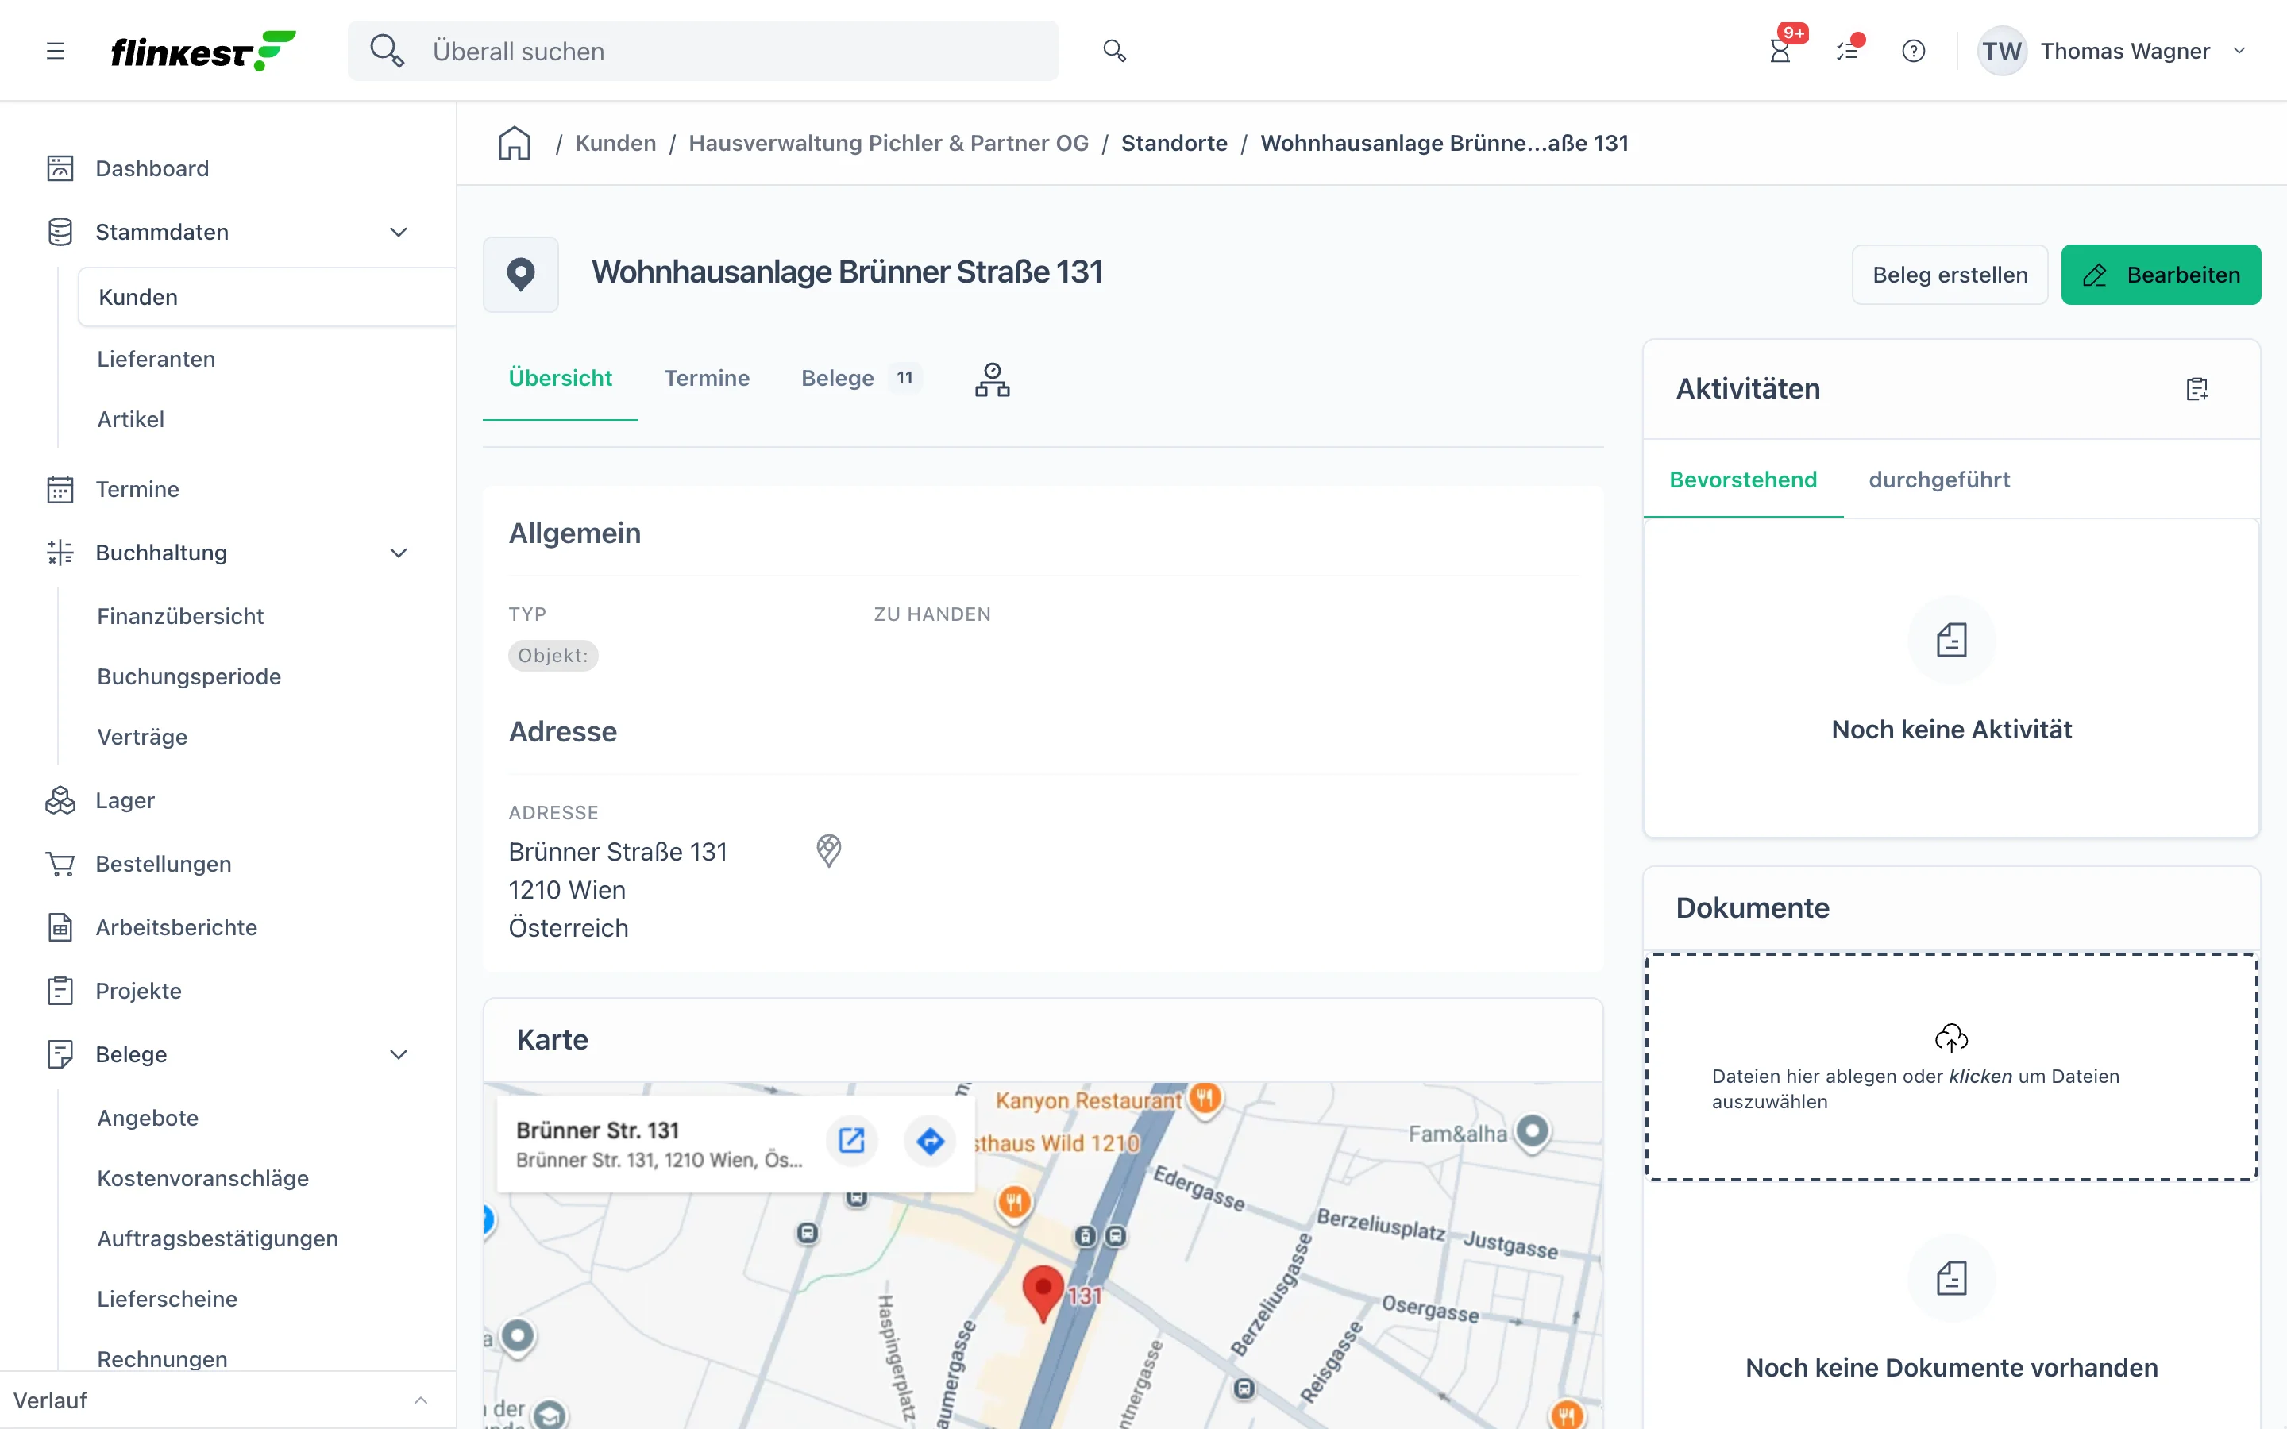Open the notifications icon with 9+ badge
Viewport: 2287px width, 1429px height.
click(1780, 50)
